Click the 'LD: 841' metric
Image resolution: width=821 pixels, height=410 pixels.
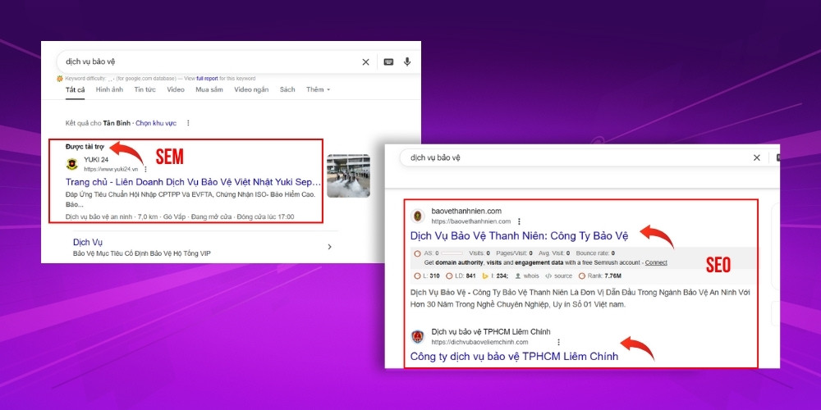pyautogui.click(x=461, y=276)
